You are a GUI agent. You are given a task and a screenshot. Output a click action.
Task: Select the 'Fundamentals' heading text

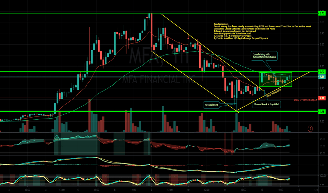[221, 24]
